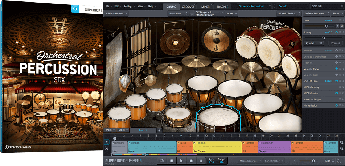Viewport: 345px width, 166px height.
Task: Select the highlighted bass drum in kit view
Action: pyautogui.click(x=218, y=119)
